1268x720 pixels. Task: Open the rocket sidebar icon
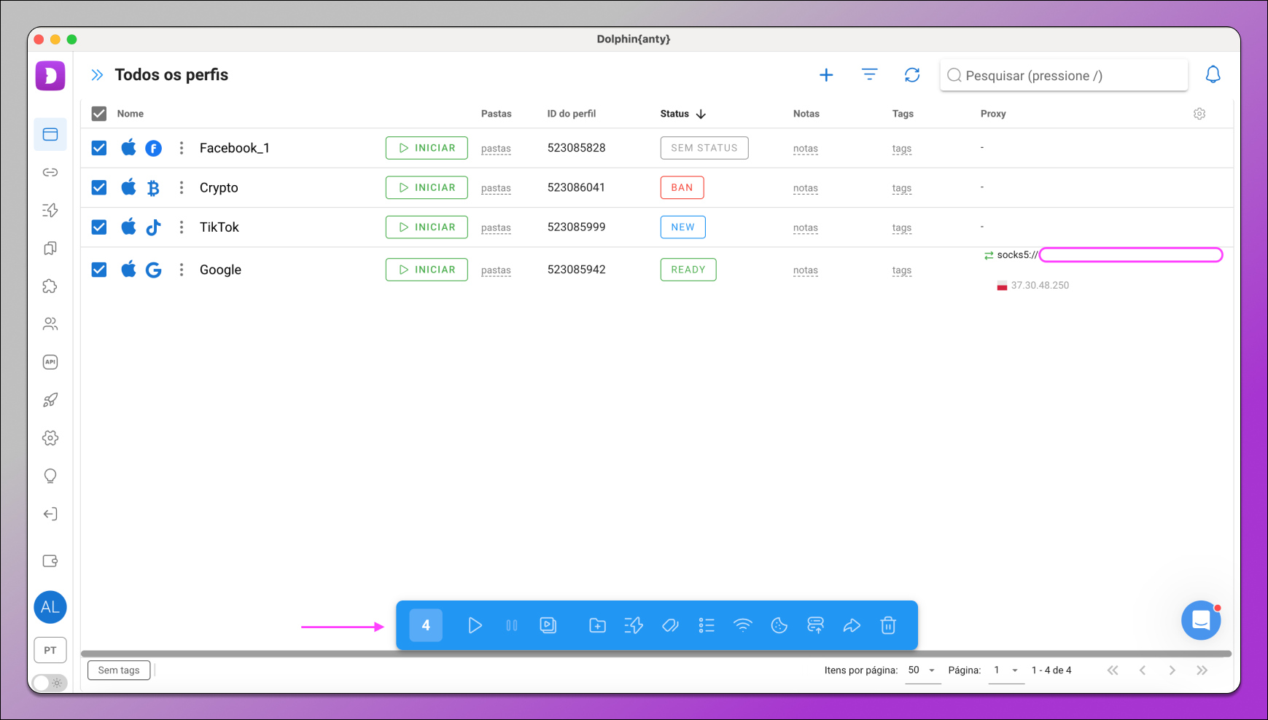point(50,400)
